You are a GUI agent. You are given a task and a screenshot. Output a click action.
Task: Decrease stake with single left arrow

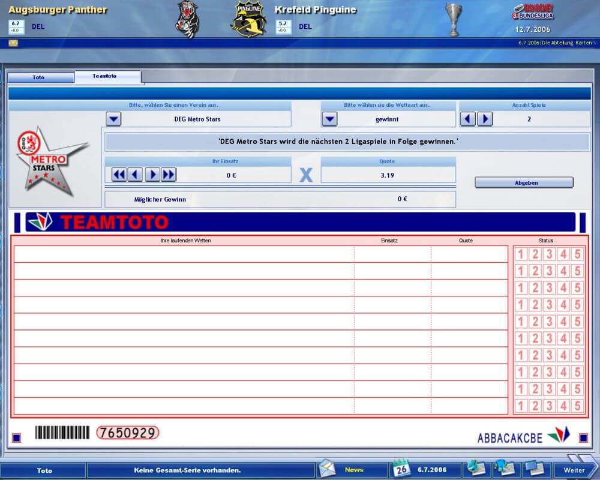[134, 175]
